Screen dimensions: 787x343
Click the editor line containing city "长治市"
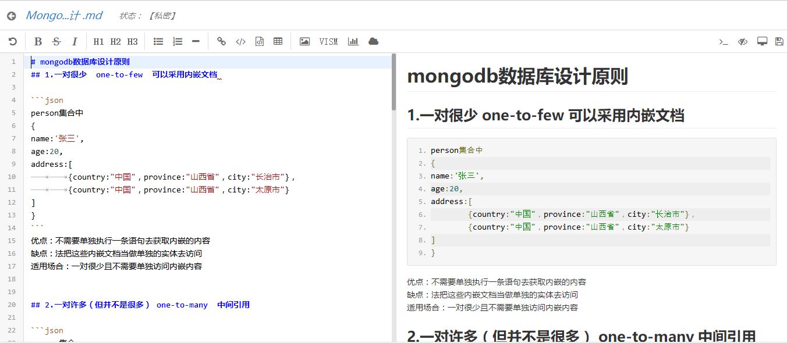click(x=164, y=177)
